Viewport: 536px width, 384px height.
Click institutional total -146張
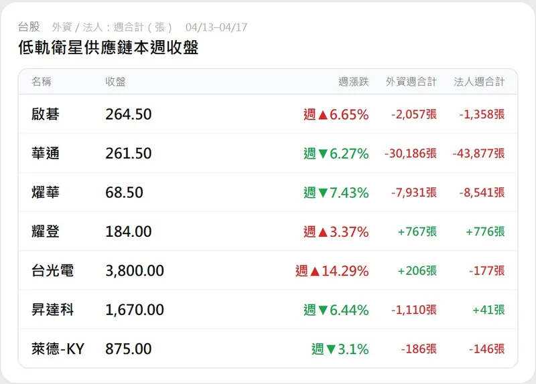pos(487,349)
